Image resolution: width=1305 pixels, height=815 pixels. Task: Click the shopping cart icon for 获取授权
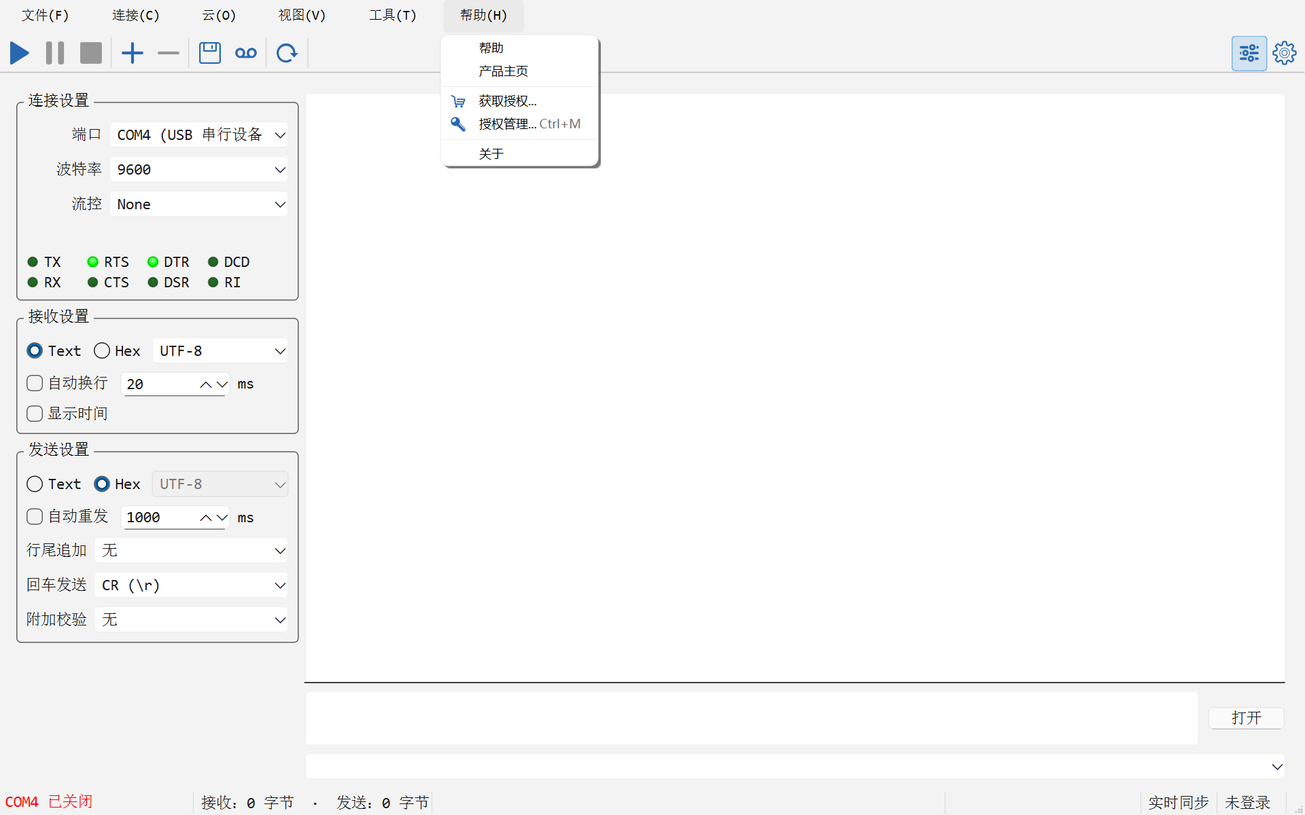click(458, 101)
